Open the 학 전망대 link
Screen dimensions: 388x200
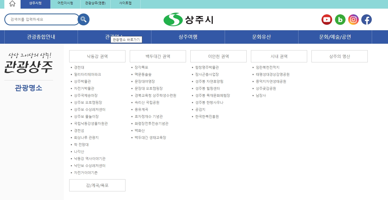coord(81,145)
